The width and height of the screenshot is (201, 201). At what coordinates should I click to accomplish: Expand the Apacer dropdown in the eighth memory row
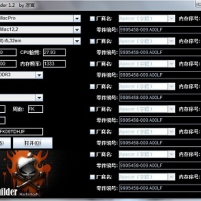pos(147,176)
